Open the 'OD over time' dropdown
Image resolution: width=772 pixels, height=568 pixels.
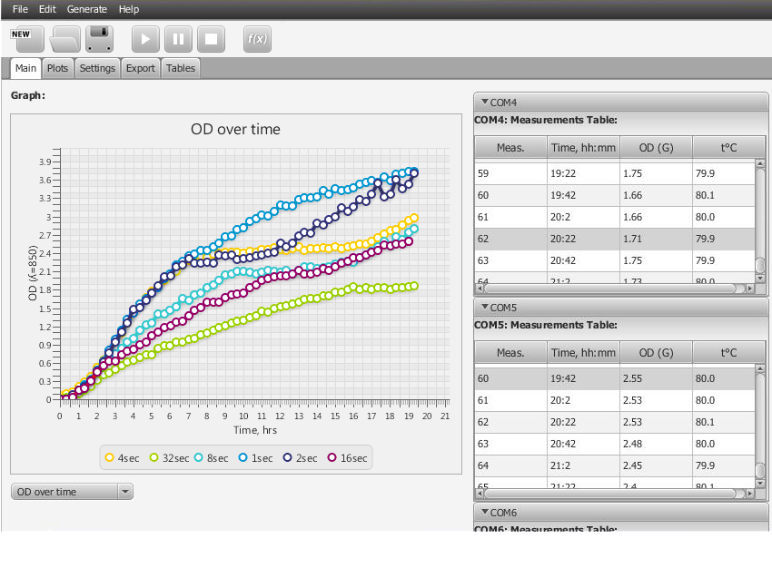tap(73, 492)
